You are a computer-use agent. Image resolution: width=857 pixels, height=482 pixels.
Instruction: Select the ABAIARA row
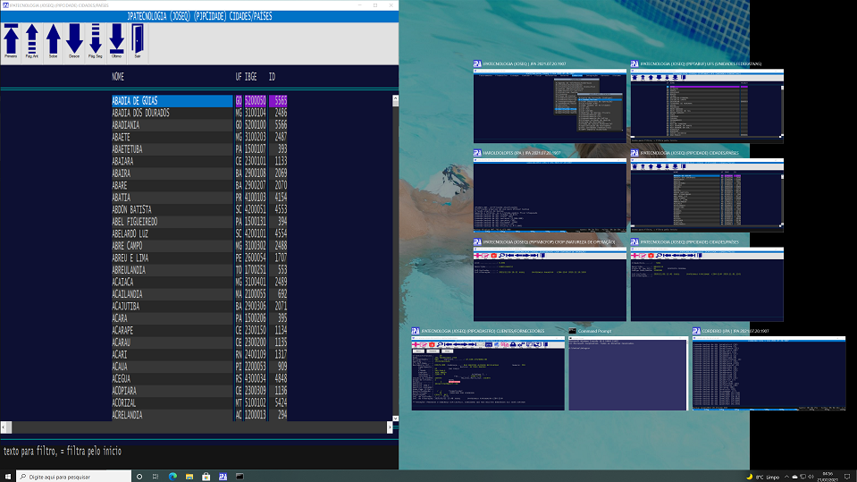pyautogui.click(x=199, y=161)
